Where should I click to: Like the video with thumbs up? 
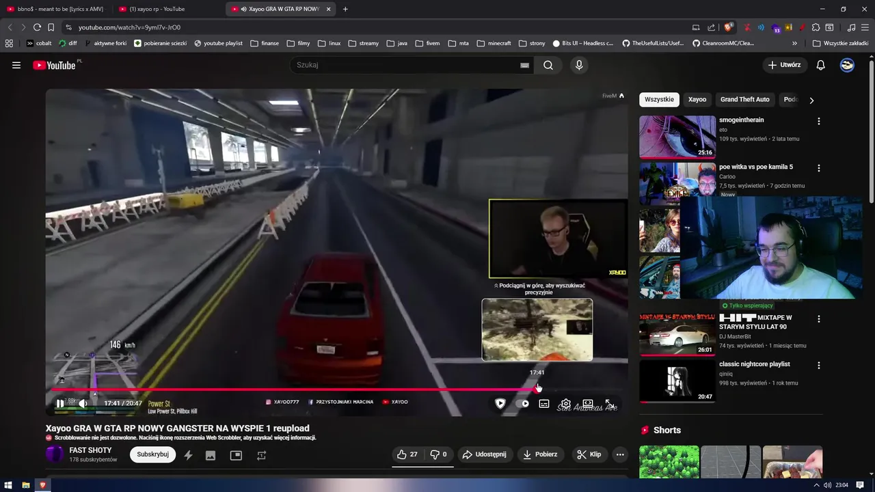click(407, 454)
